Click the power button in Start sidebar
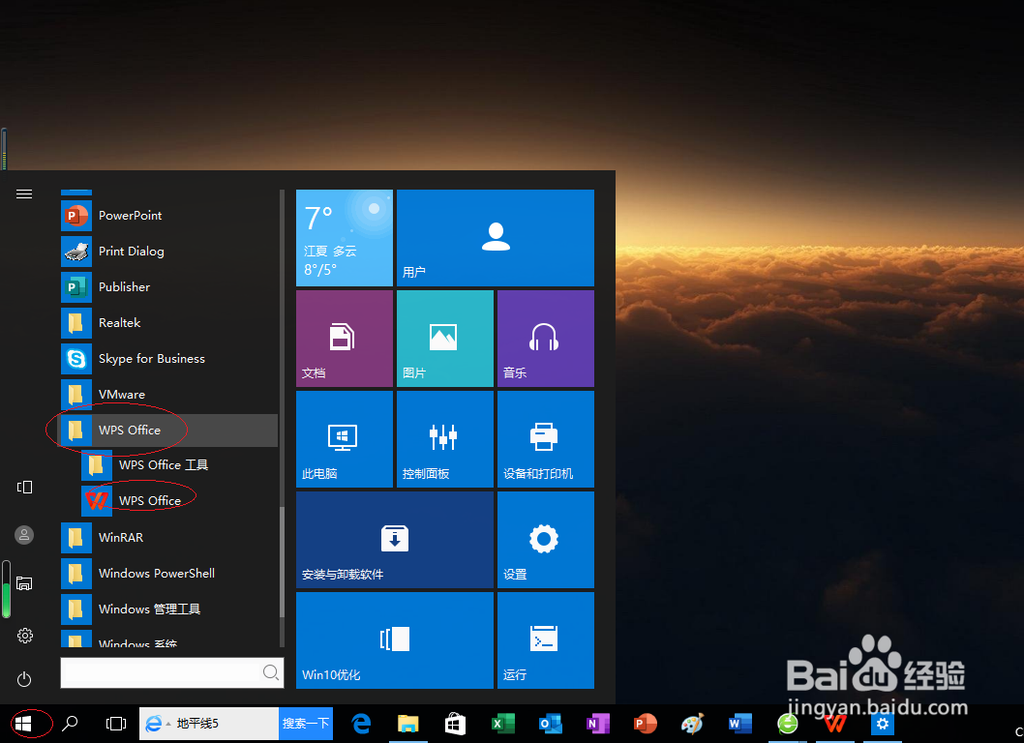The width and height of the screenshot is (1024, 743). (x=24, y=679)
